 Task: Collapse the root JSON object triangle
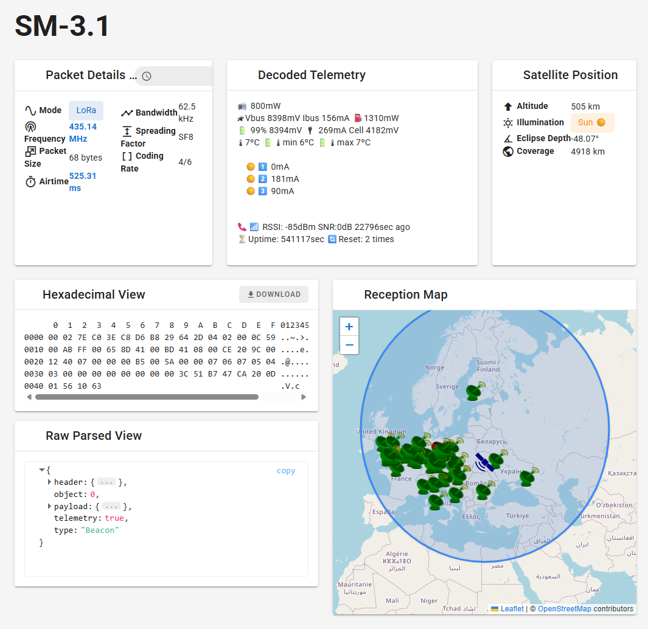tap(41, 469)
